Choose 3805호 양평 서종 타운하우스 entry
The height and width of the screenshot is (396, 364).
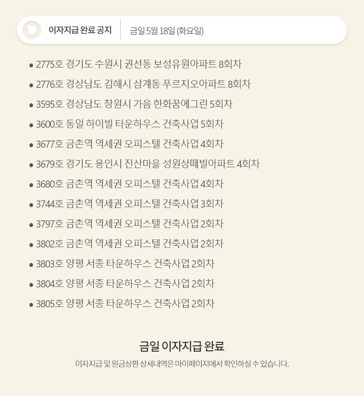coord(125,304)
